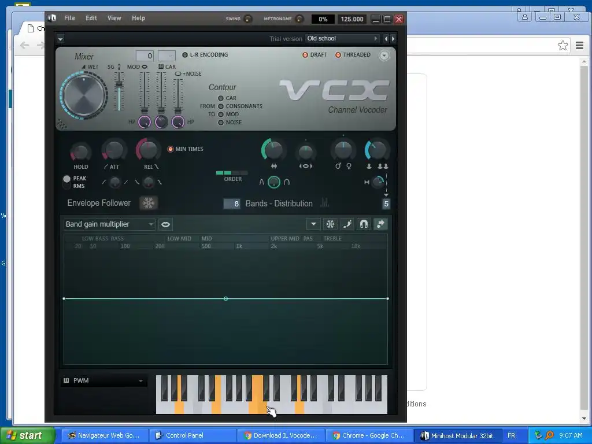Select Contour CONSONANTS option
Image resolution: width=592 pixels, height=444 pixels.
click(221, 106)
